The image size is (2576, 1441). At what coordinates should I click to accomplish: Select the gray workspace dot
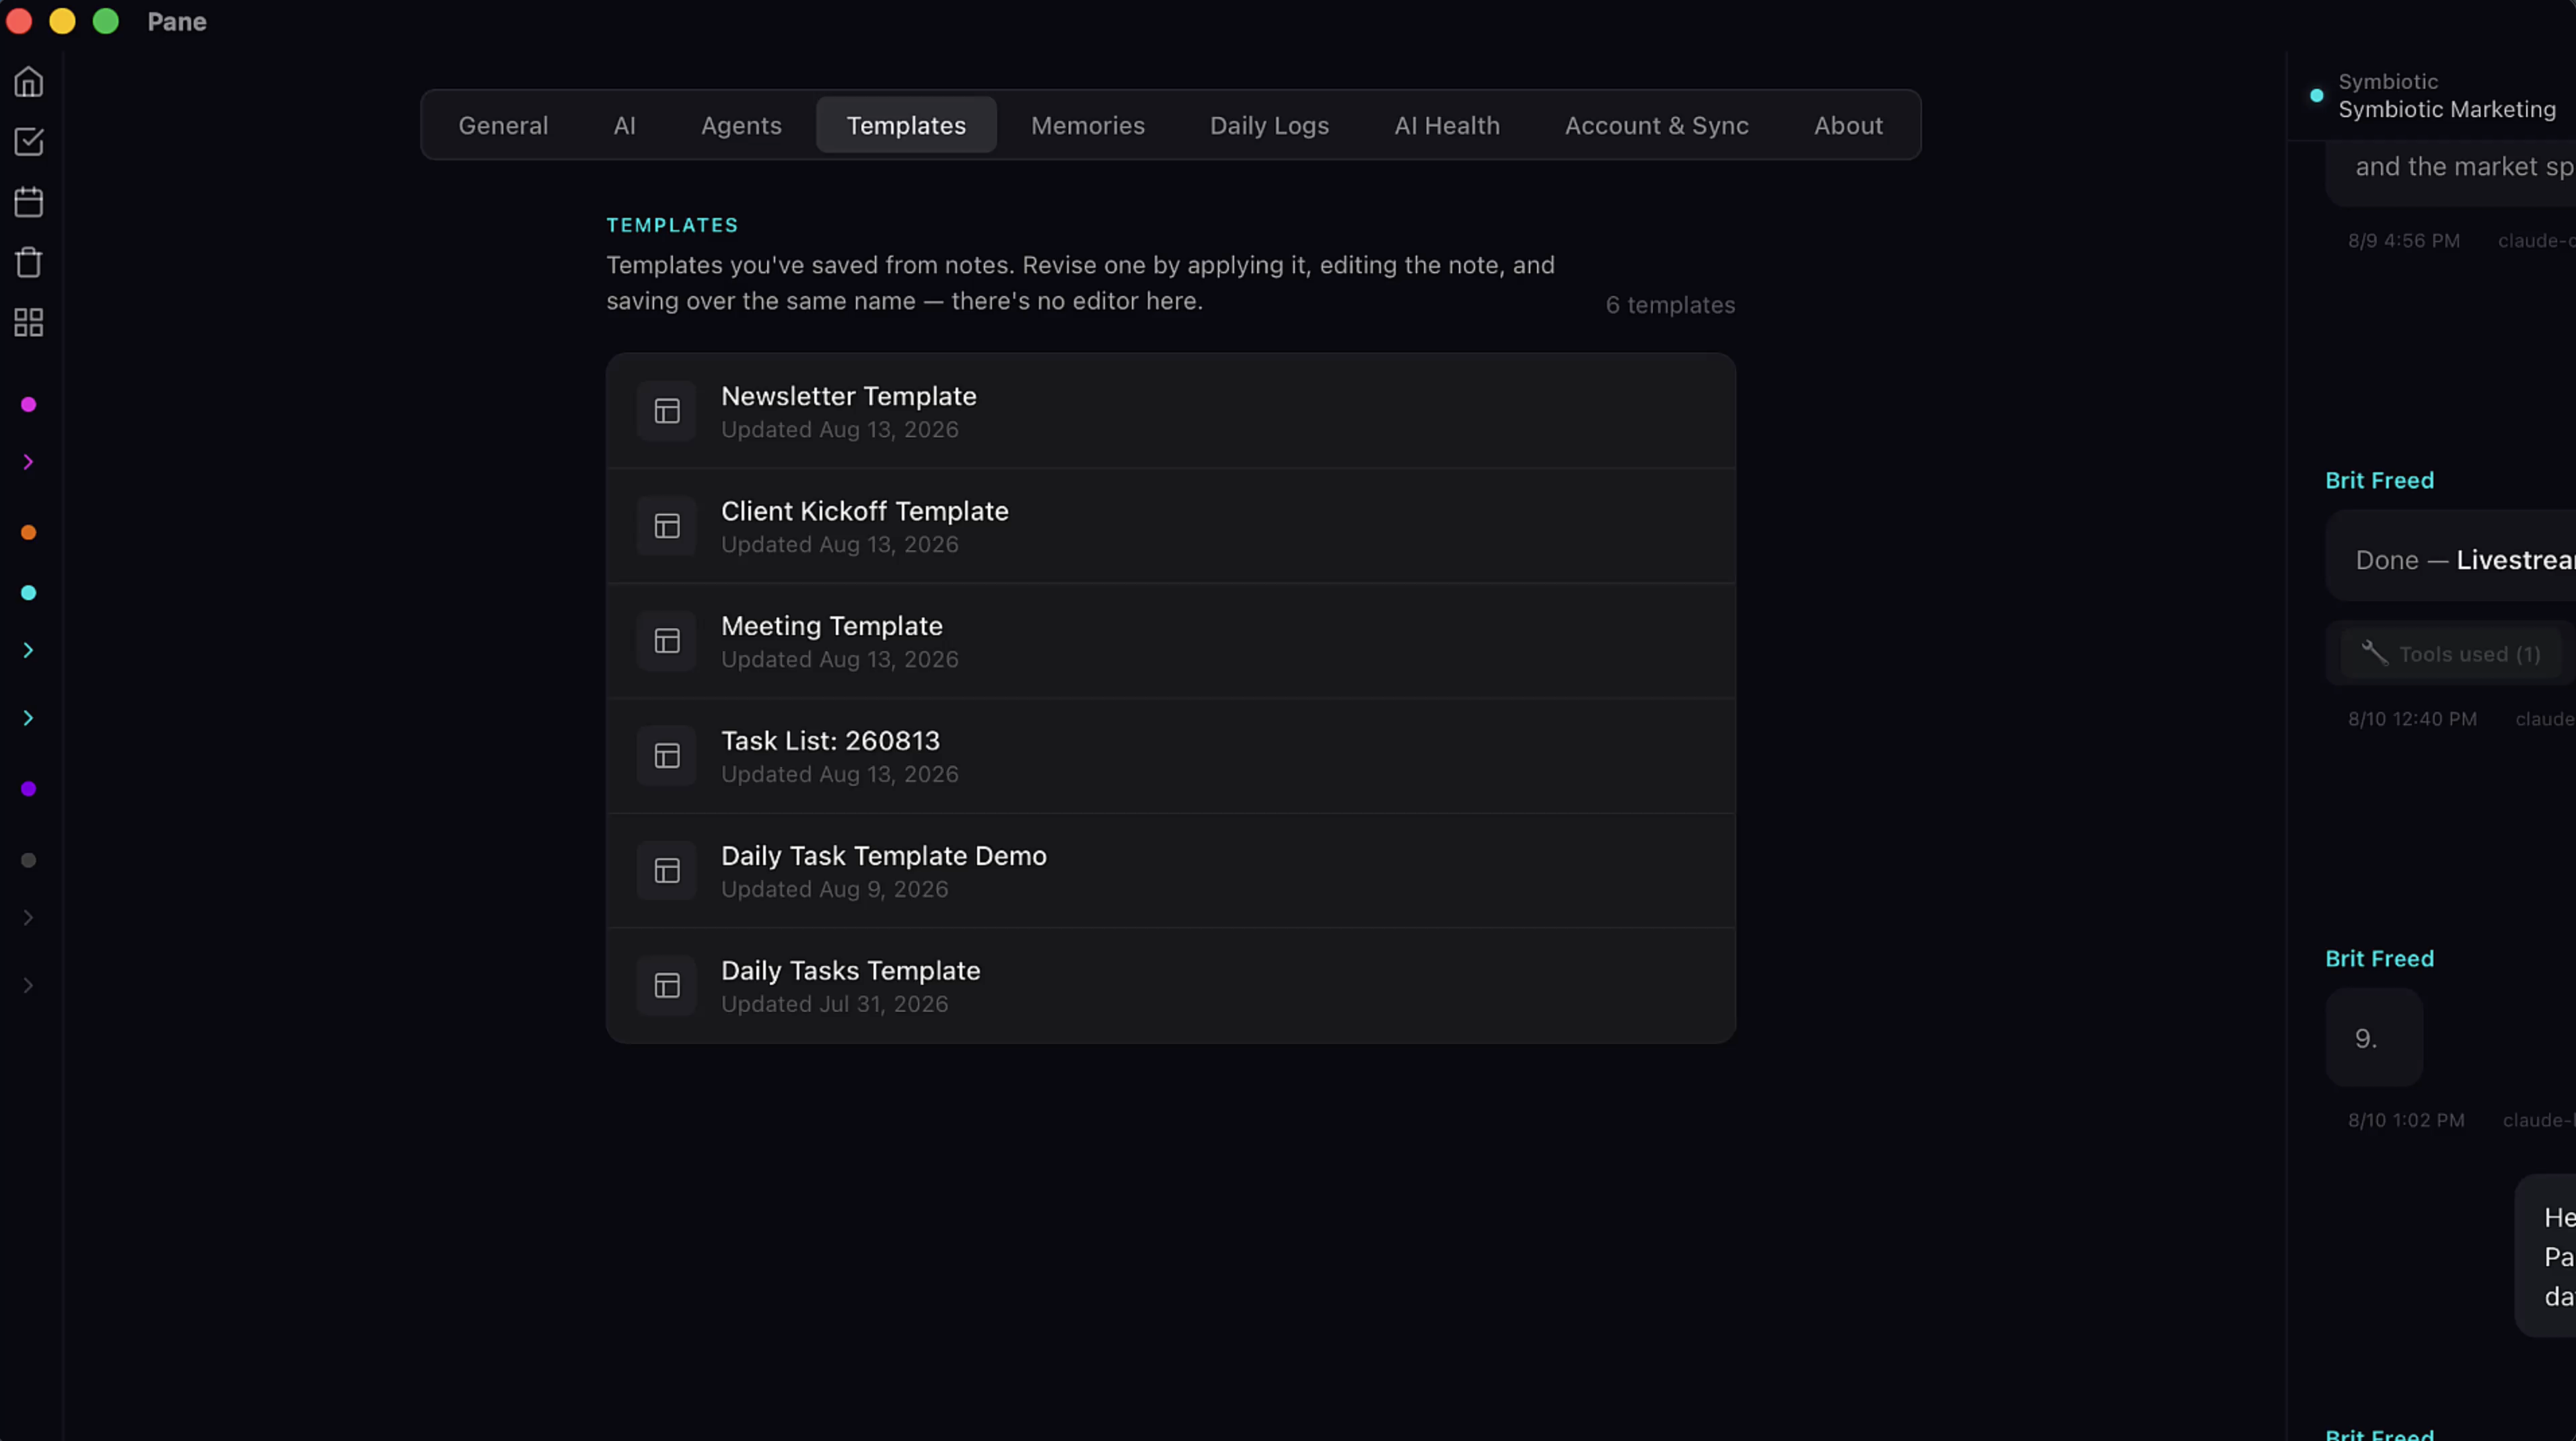tap(28, 860)
